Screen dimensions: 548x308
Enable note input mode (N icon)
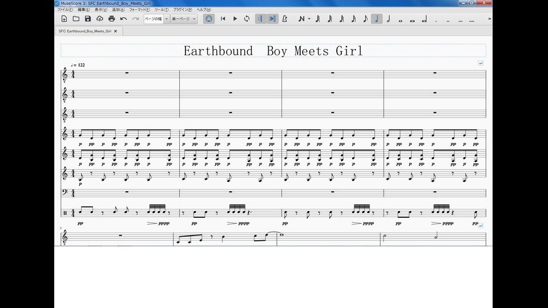pos(301,19)
